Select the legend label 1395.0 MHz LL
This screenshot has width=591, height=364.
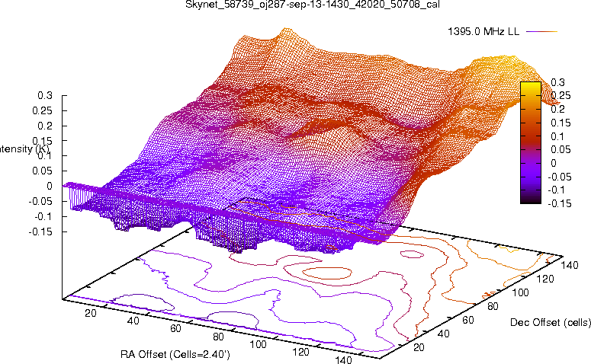coord(483,32)
